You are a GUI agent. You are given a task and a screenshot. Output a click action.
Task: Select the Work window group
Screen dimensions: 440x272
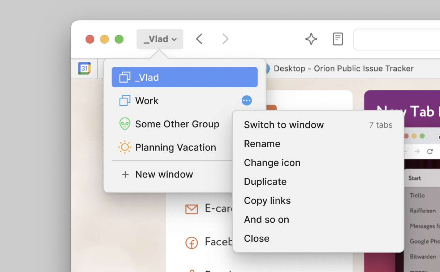tap(147, 101)
